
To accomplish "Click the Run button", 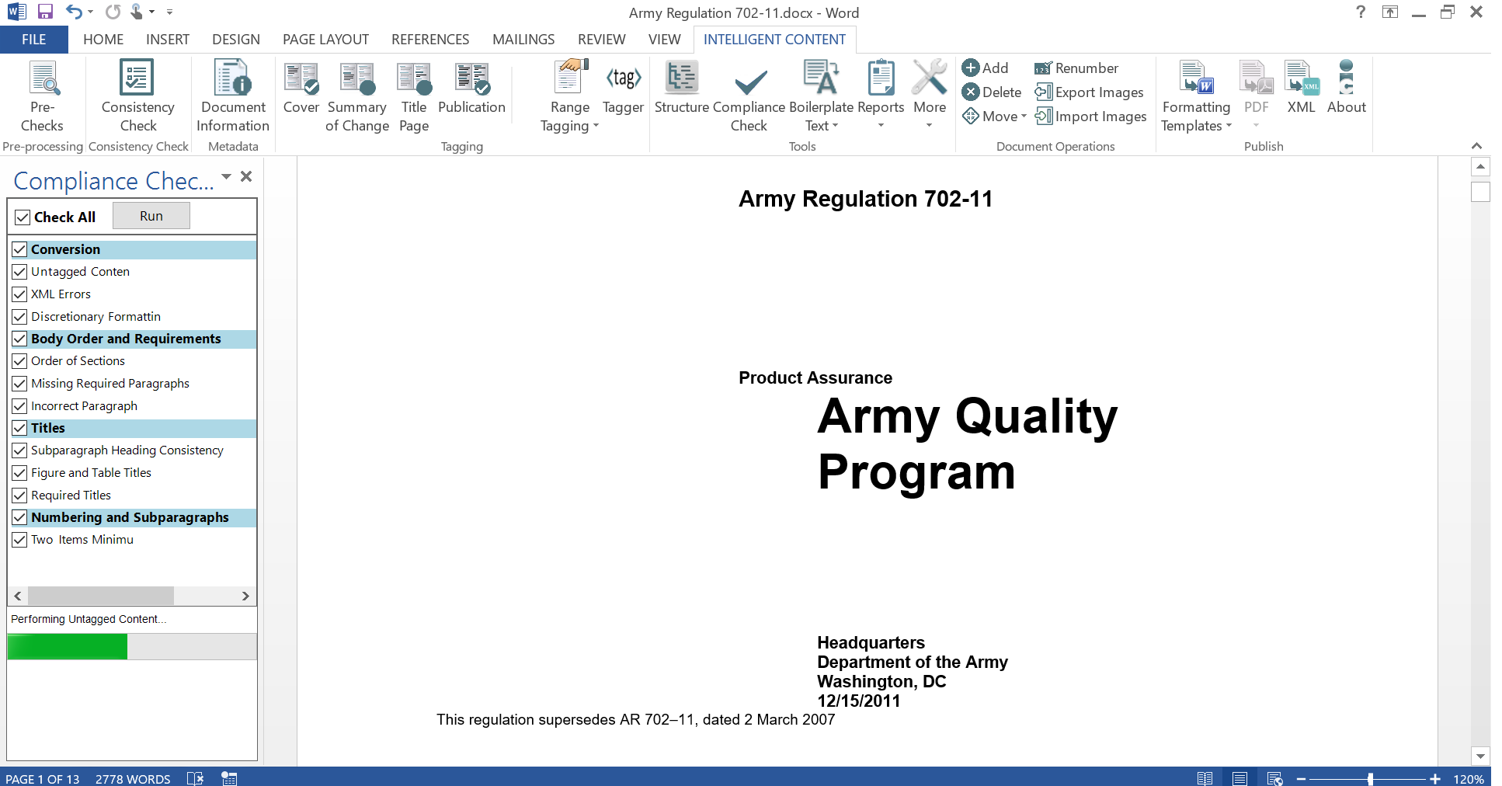I will click(x=151, y=216).
